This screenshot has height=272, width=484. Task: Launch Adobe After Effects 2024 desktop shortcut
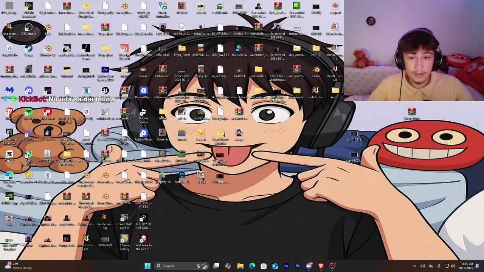105,73
